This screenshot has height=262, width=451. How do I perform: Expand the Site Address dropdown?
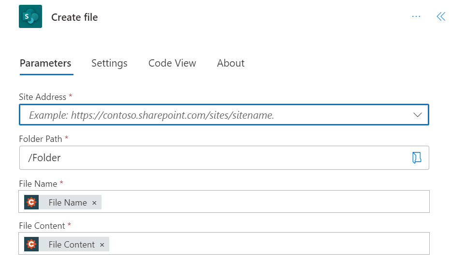417,115
